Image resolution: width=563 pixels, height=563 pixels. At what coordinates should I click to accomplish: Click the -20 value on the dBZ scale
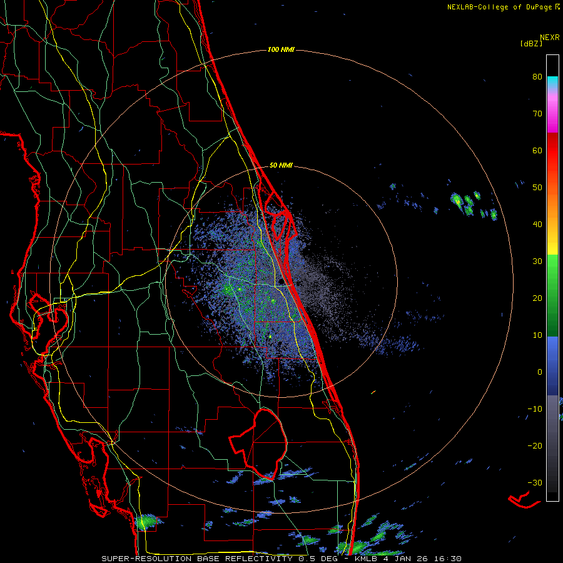535,446
